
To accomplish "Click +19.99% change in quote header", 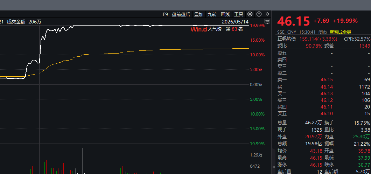I will coord(345,21).
